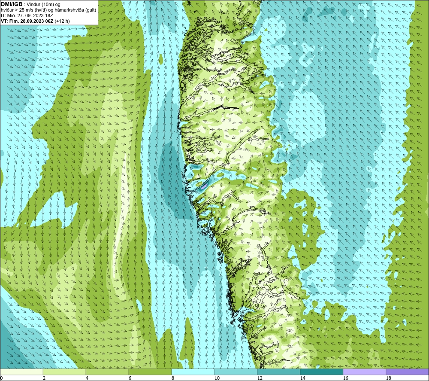
Task: Click the 'IT: Mið. 27. 09. 2023 18Z' line
Action: coord(27,15)
